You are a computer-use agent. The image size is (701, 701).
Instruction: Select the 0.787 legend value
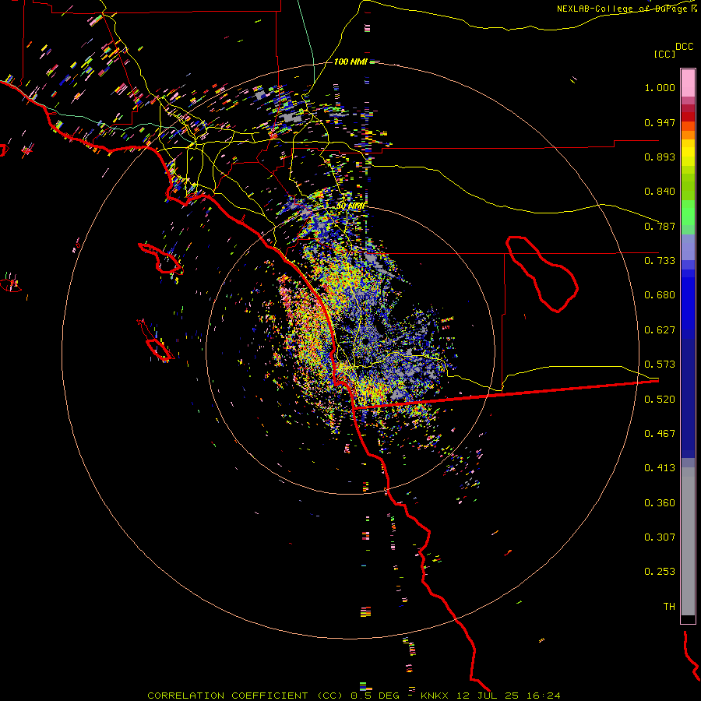(x=660, y=226)
